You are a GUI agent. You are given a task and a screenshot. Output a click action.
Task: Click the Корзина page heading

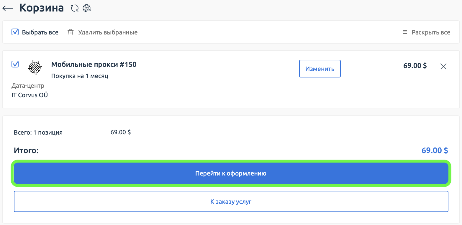pos(42,8)
